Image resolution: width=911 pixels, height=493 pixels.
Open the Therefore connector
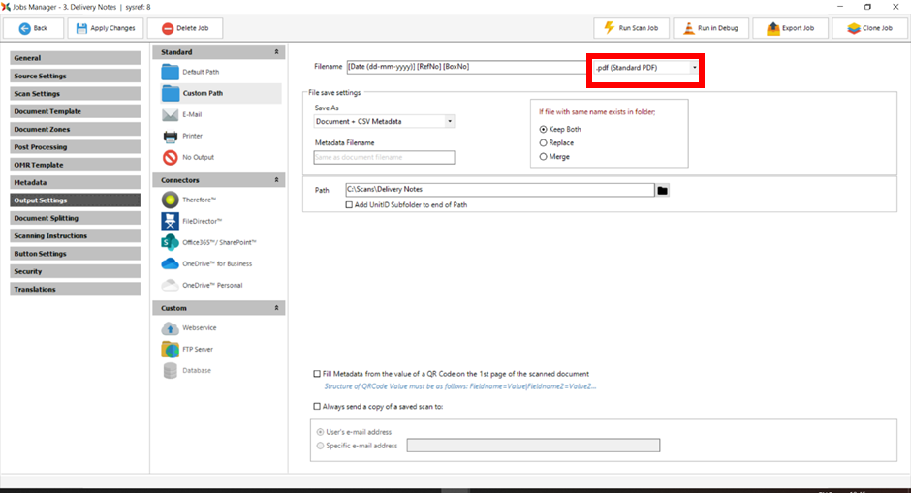coord(170,200)
